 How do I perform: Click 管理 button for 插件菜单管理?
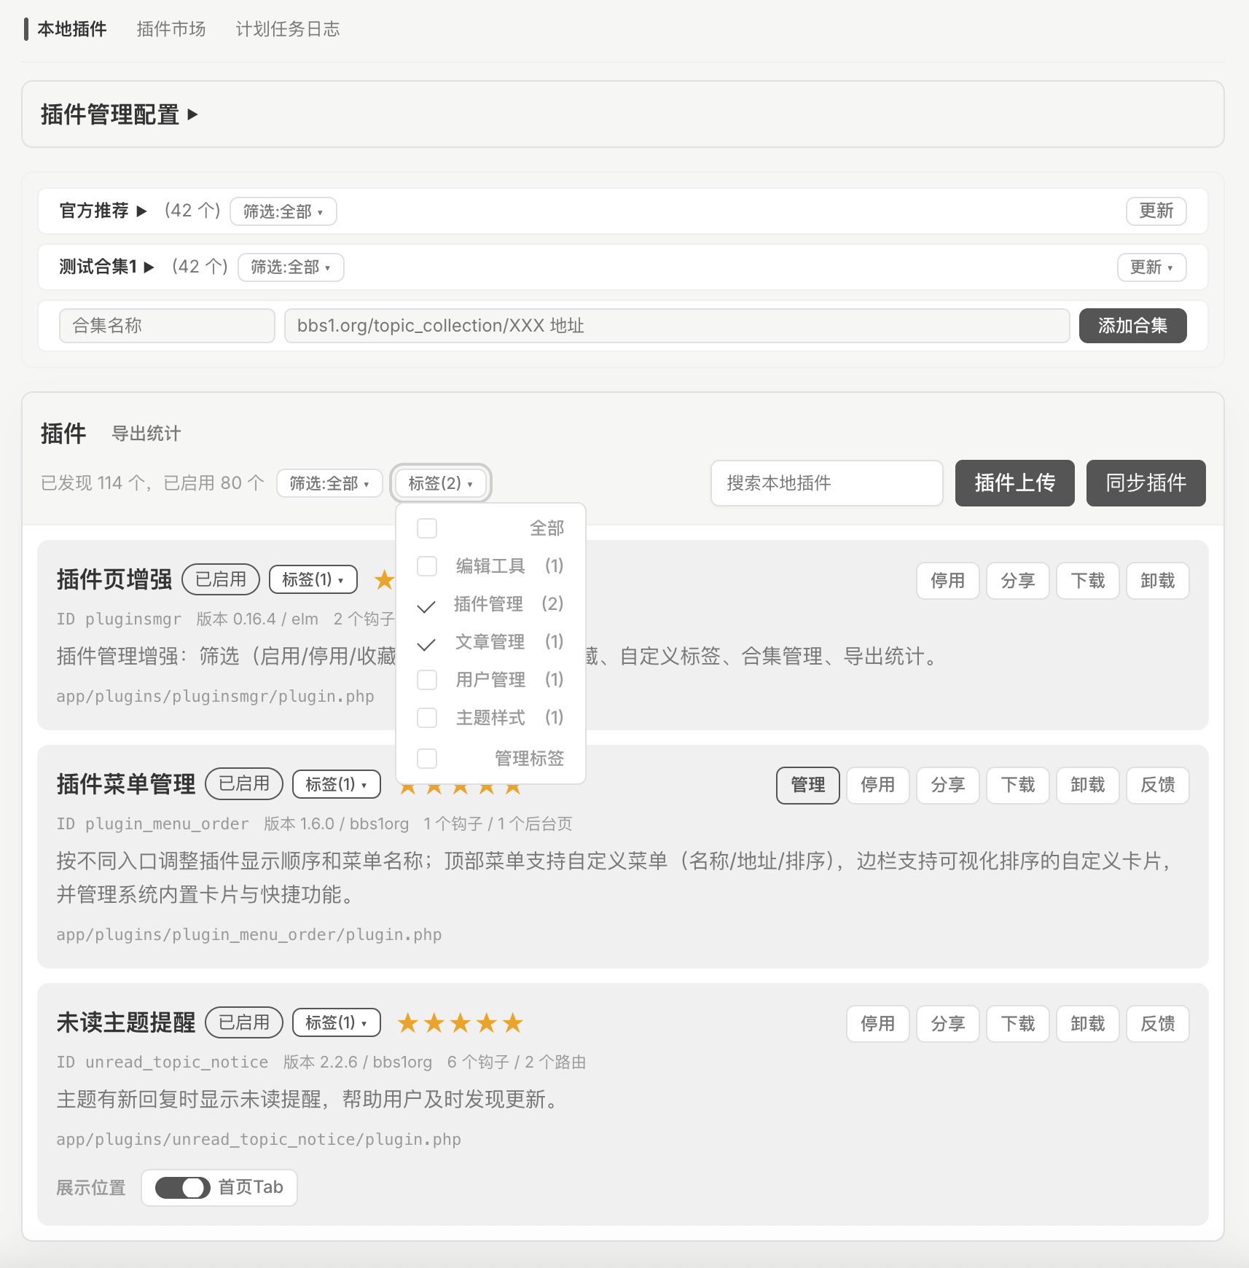pyautogui.click(x=808, y=786)
